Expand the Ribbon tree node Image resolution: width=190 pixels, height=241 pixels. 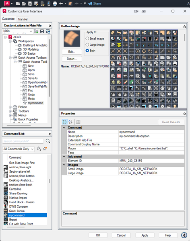10,107
